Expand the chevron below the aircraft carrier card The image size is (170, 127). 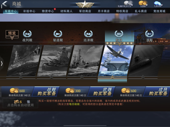(x=112, y=77)
